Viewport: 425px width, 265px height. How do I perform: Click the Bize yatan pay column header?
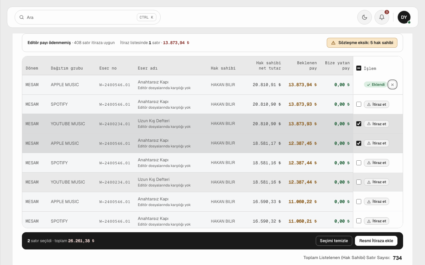[x=337, y=66]
